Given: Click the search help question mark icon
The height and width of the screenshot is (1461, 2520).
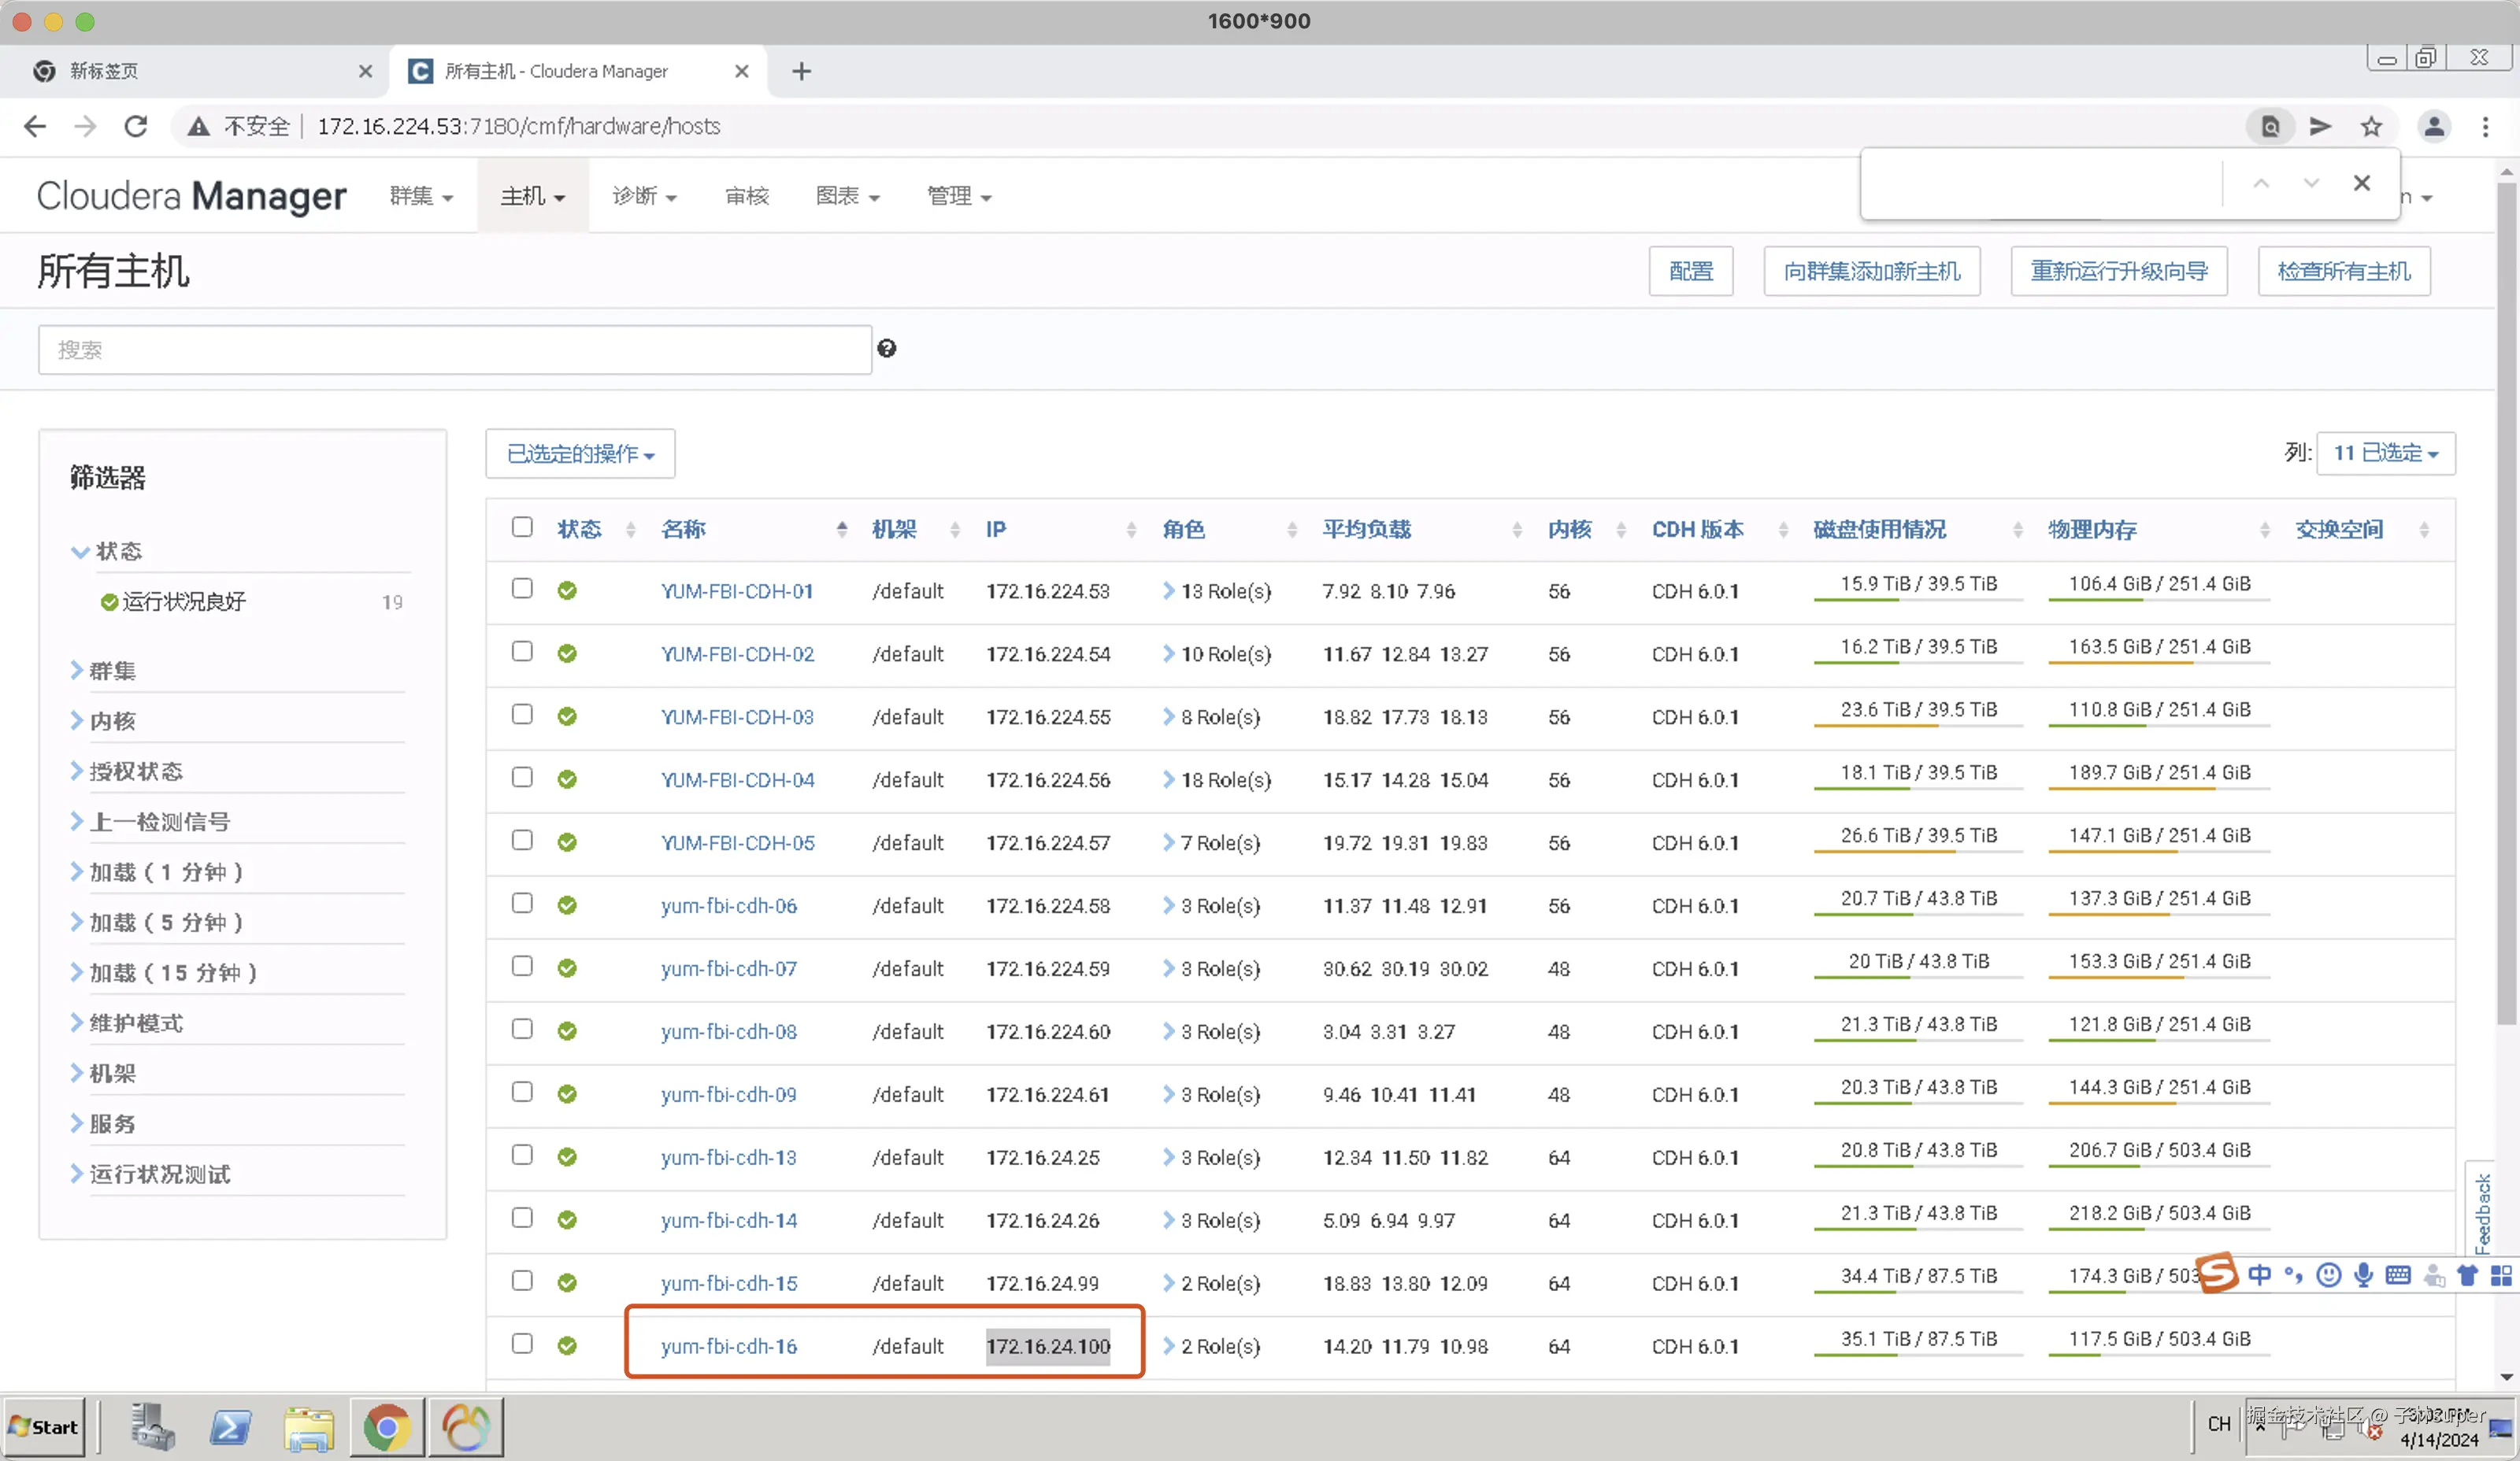Looking at the screenshot, I should pos(886,349).
